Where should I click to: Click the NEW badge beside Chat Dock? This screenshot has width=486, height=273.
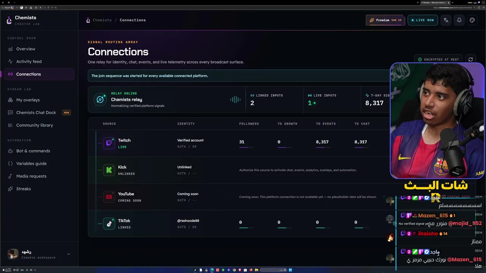tap(66, 113)
